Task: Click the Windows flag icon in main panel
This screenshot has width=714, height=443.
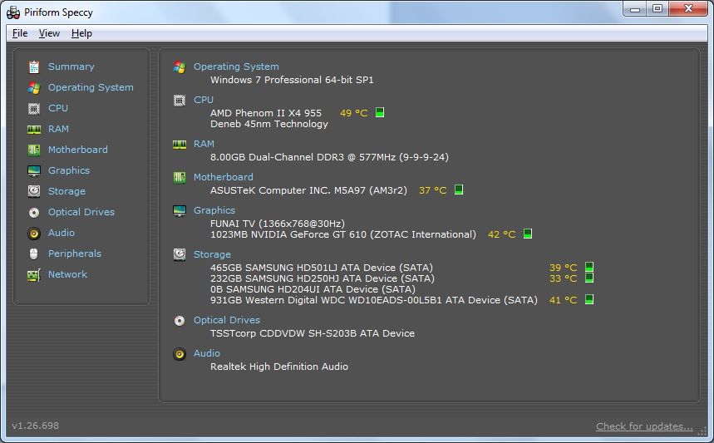Action: [180, 67]
